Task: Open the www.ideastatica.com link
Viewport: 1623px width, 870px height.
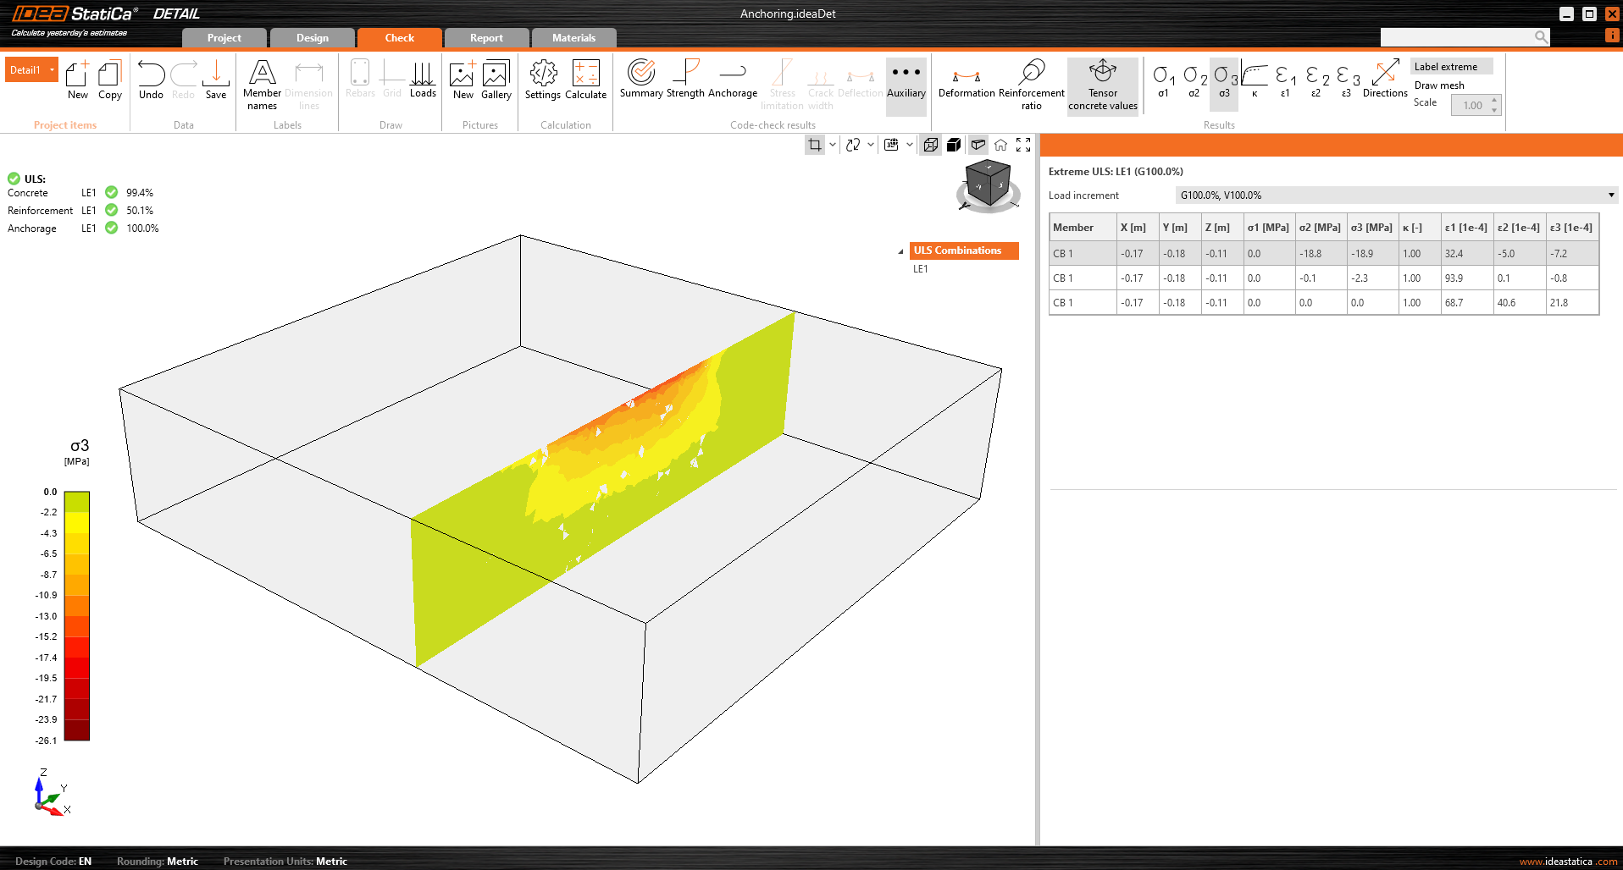Action: 1567,862
